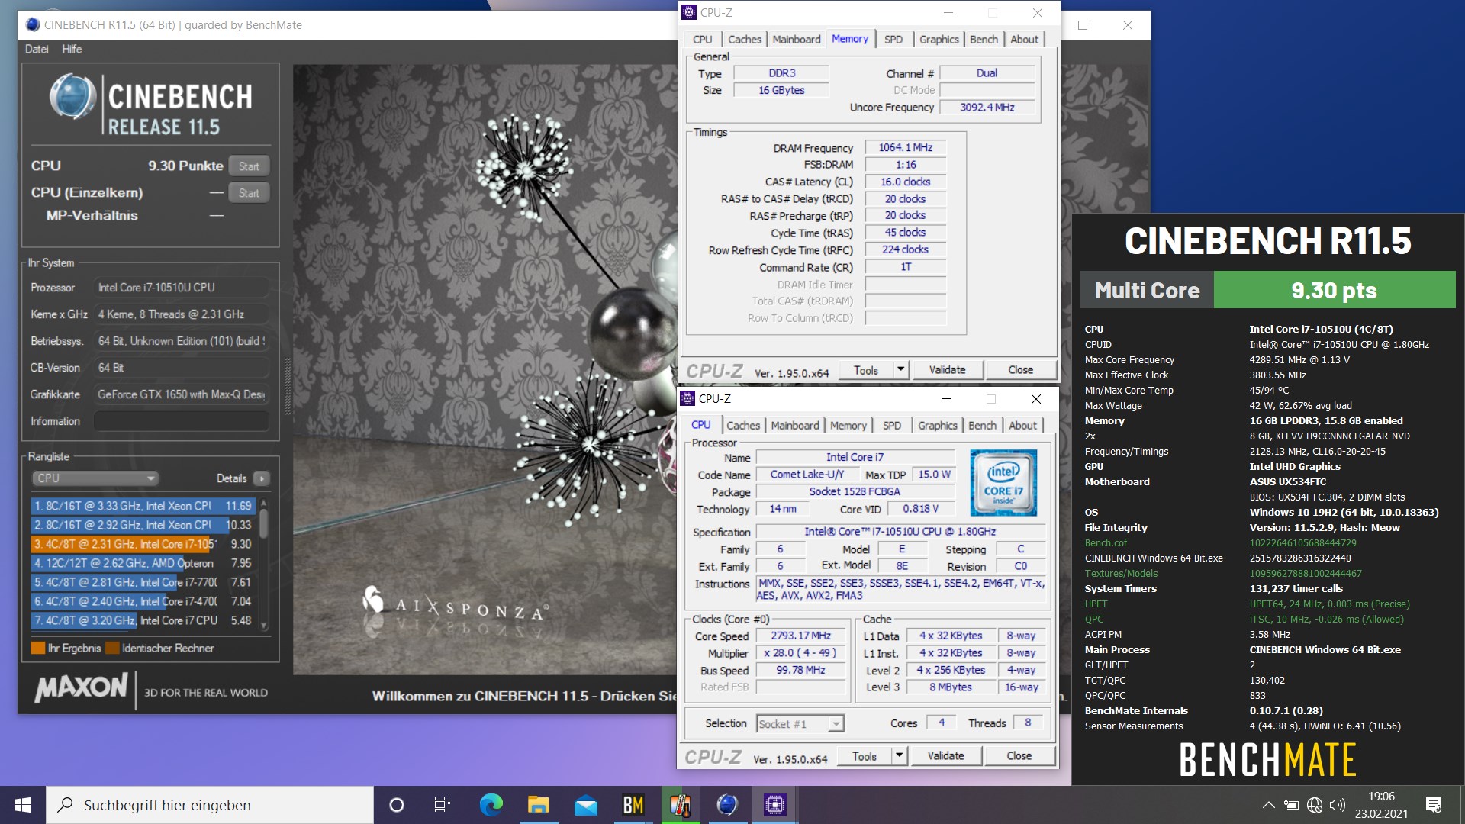The height and width of the screenshot is (824, 1465).
Task: Open Cortana circle icon in taskbar
Action: (x=396, y=805)
